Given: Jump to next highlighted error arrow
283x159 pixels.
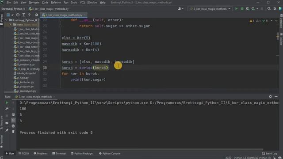Looking at the screenshot, I should (x=276, y=21).
